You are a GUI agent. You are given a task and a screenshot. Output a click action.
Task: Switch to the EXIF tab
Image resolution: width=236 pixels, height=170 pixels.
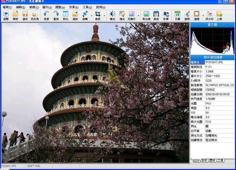pyautogui.click(x=196, y=161)
